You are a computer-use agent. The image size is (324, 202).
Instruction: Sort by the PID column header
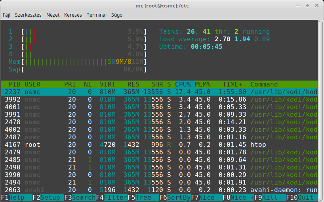click(15, 85)
